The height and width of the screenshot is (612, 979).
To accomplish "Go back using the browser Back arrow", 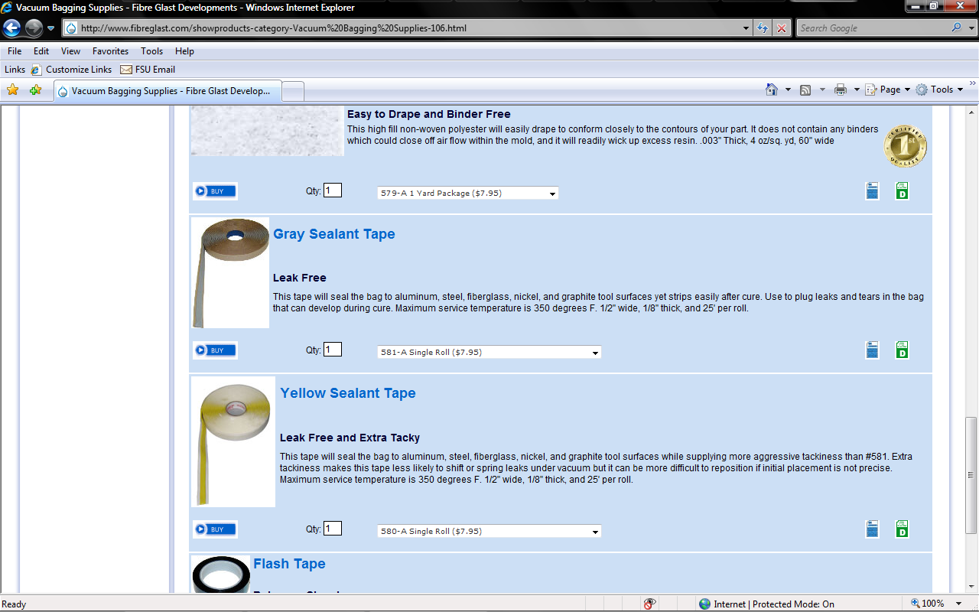I will pos(12,28).
